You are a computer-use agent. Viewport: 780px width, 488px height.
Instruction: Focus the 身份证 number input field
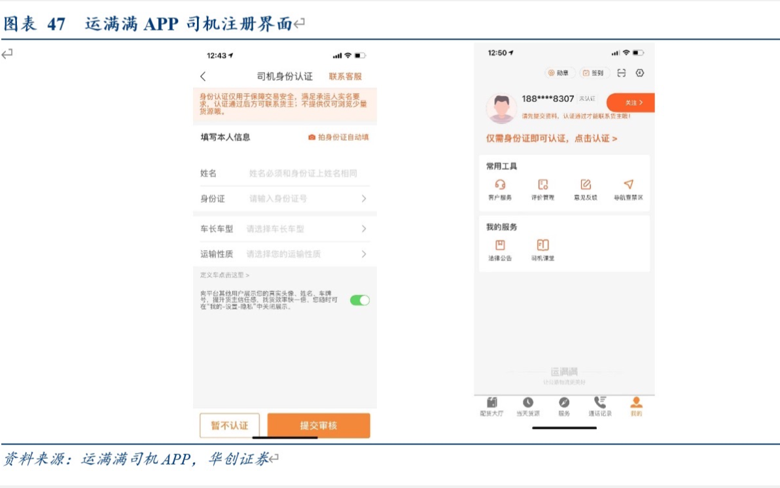coord(278,198)
